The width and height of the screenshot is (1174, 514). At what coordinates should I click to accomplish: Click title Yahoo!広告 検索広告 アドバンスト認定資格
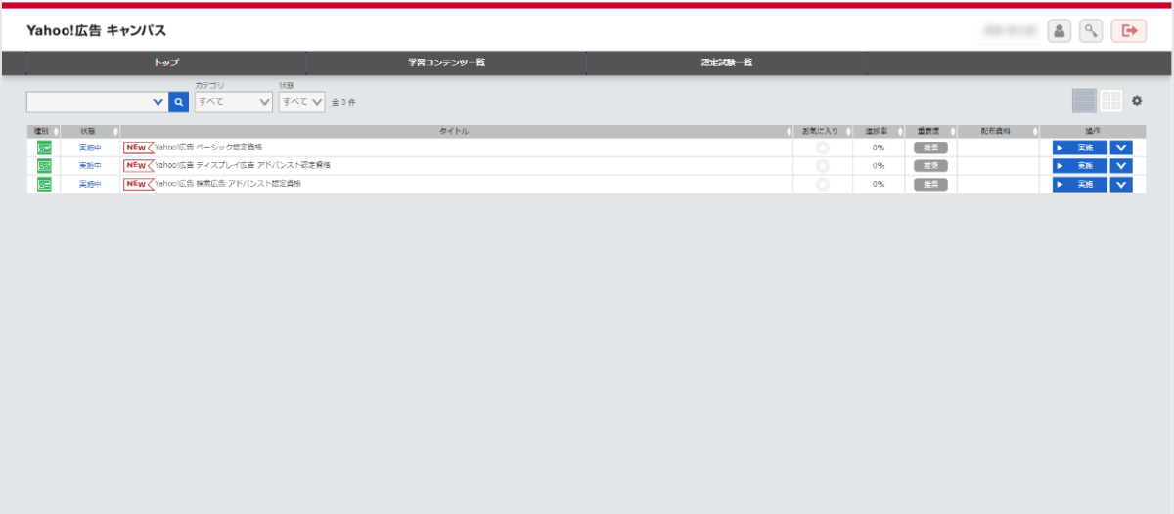[x=228, y=184]
